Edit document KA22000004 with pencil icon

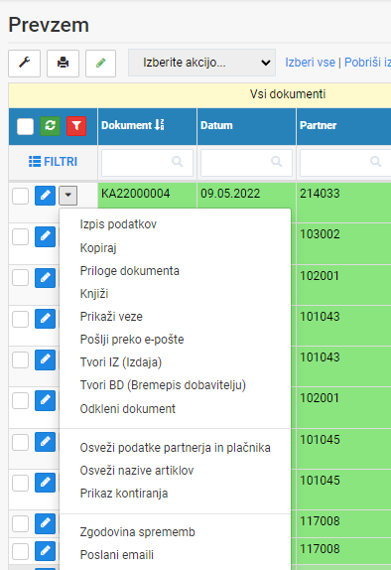[x=45, y=196]
